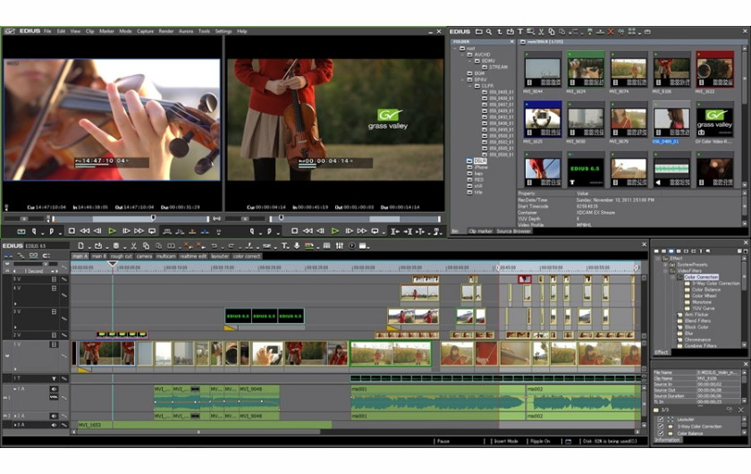This screenshot has height=474, width=751.
Task: Switch to the rough cut sequence tab
Action: pos(122,257)
